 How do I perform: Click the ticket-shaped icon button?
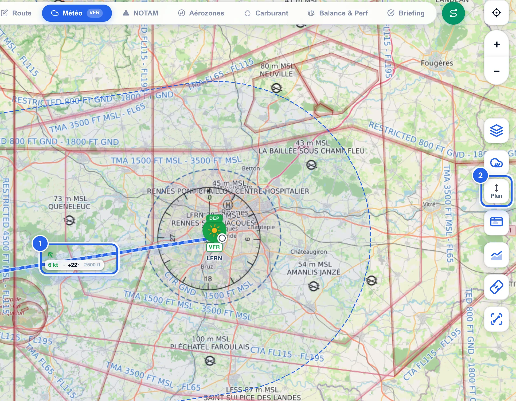click(497, 287)
